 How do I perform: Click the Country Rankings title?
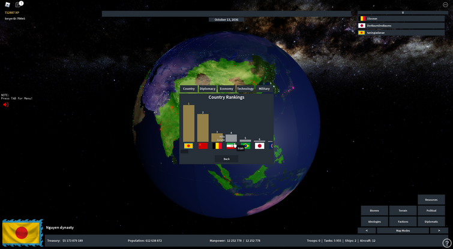tap(227, 98)
